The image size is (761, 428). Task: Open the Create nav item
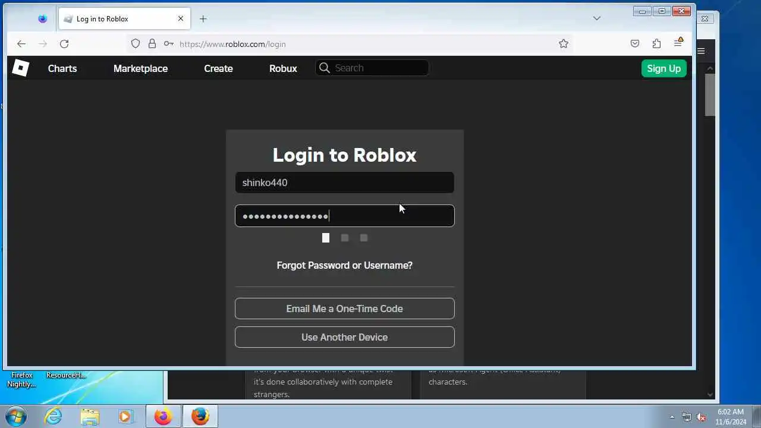point(218,68)
